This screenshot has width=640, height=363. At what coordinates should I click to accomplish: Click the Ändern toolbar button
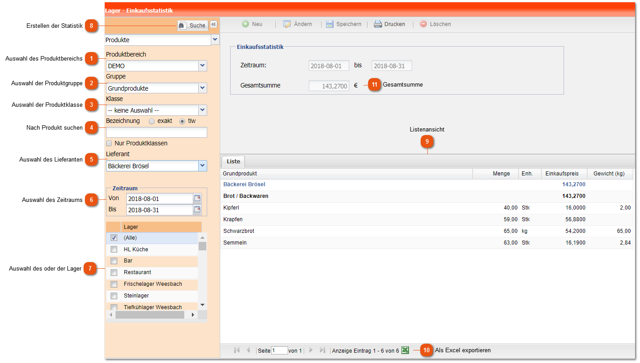(x=298, y=24)
